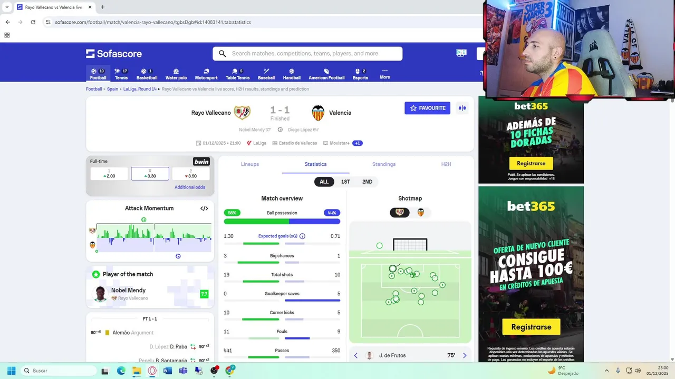This screenshot has height=379, width=675.
Task: Open the Table Tennis section
Action: click(238, 74)
